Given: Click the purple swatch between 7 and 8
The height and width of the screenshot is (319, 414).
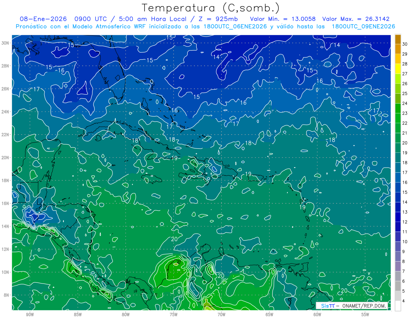Looking at the screenshot, I should click(398, 266).
